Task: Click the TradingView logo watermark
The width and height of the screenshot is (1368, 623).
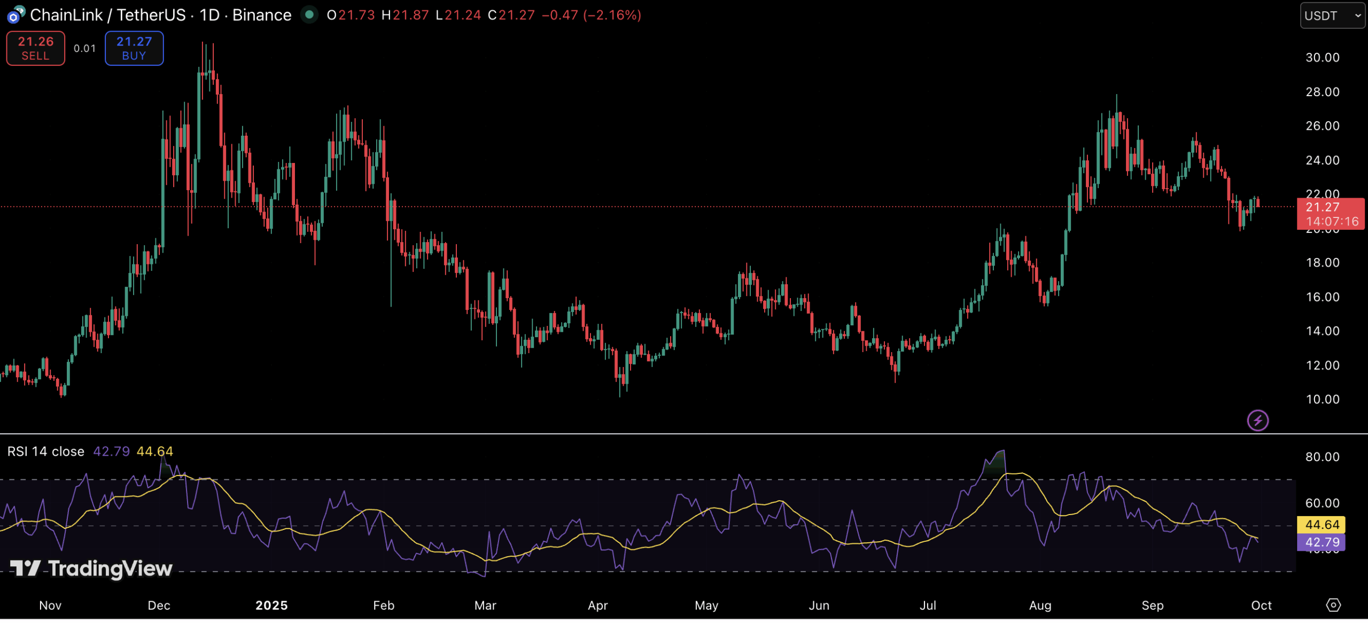Action: point(92,569)
